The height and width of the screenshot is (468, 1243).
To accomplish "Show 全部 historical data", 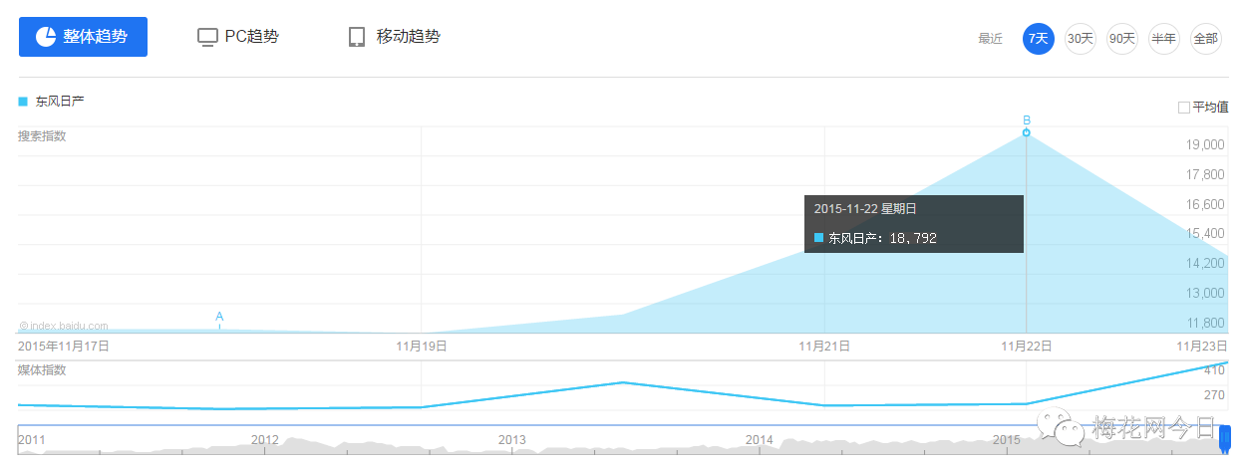I will [x=1205, y=39].
